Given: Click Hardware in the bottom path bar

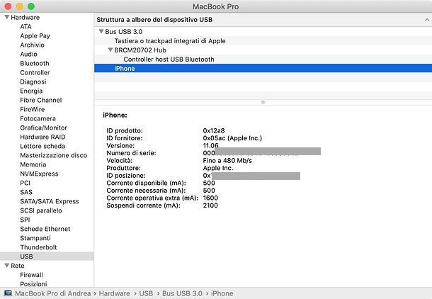Looking at the screenshot, I should coord(114,293).
